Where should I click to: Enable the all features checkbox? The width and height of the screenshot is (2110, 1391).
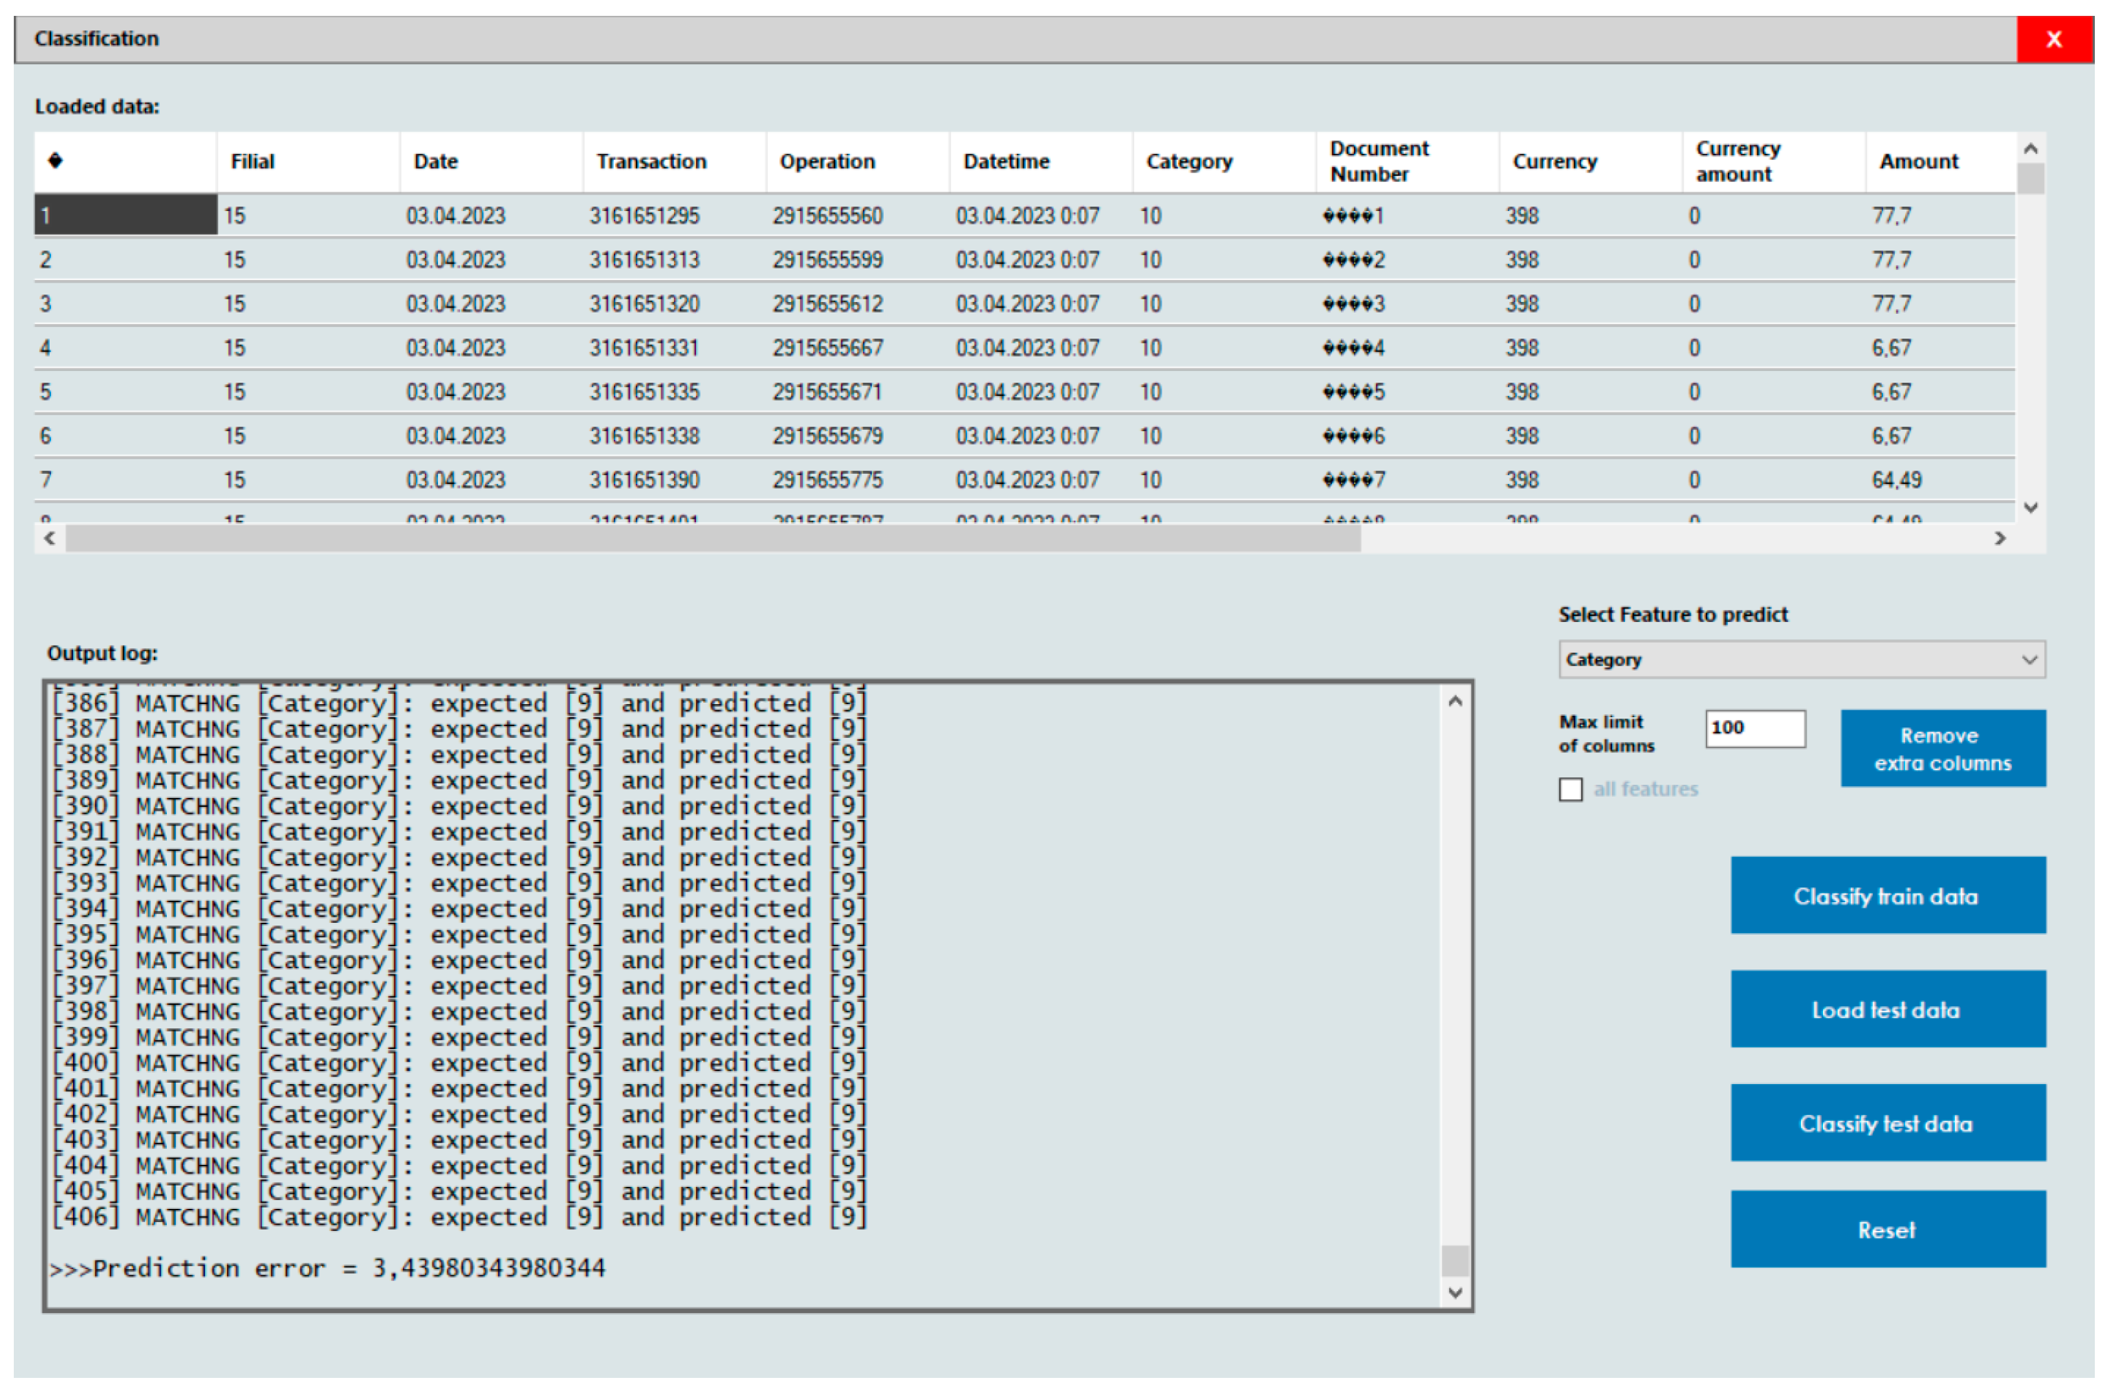point(1571,790)
